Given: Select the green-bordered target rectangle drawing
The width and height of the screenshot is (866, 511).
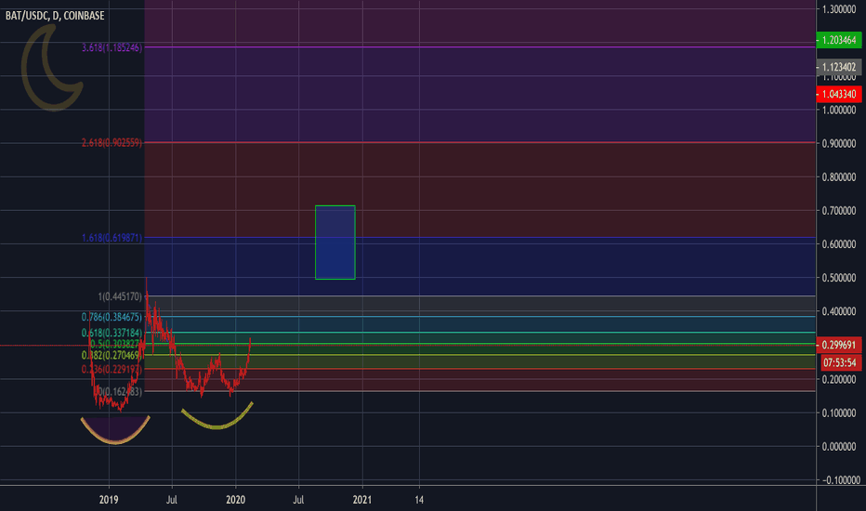Looking at the screenshot, I should click(x=335, y=242).
